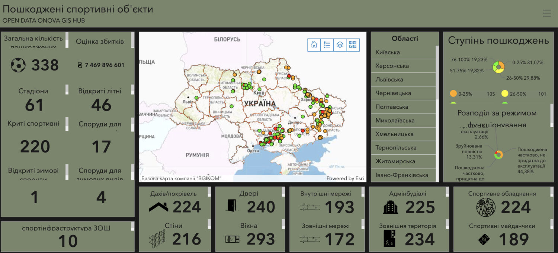Click the icon beside Зовнішня територія
This screenshot has height=253, width=558.
[389, 239]
